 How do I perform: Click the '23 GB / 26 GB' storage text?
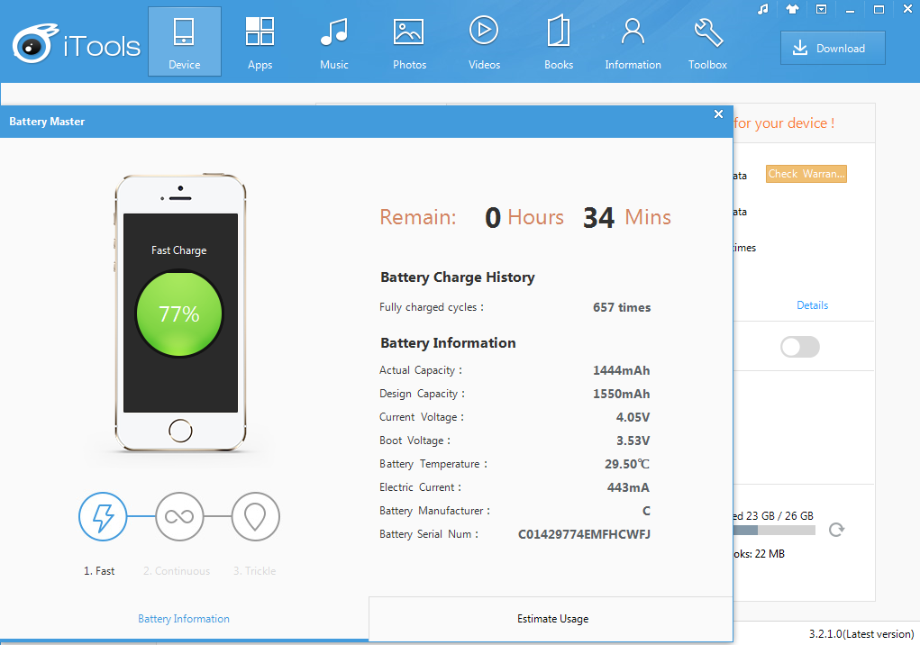(x=779, y=516)
